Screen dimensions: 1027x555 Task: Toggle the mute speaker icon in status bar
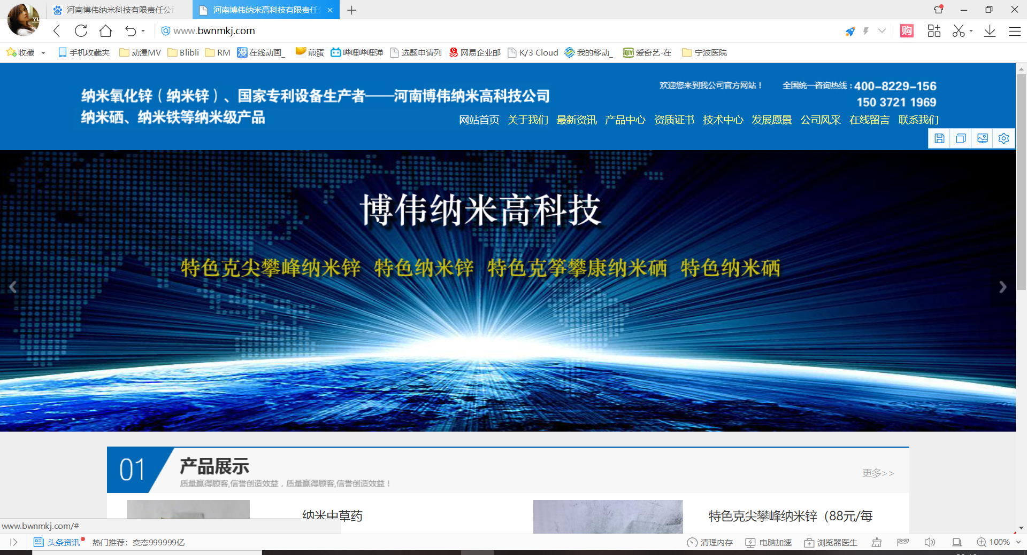point(930,542)
